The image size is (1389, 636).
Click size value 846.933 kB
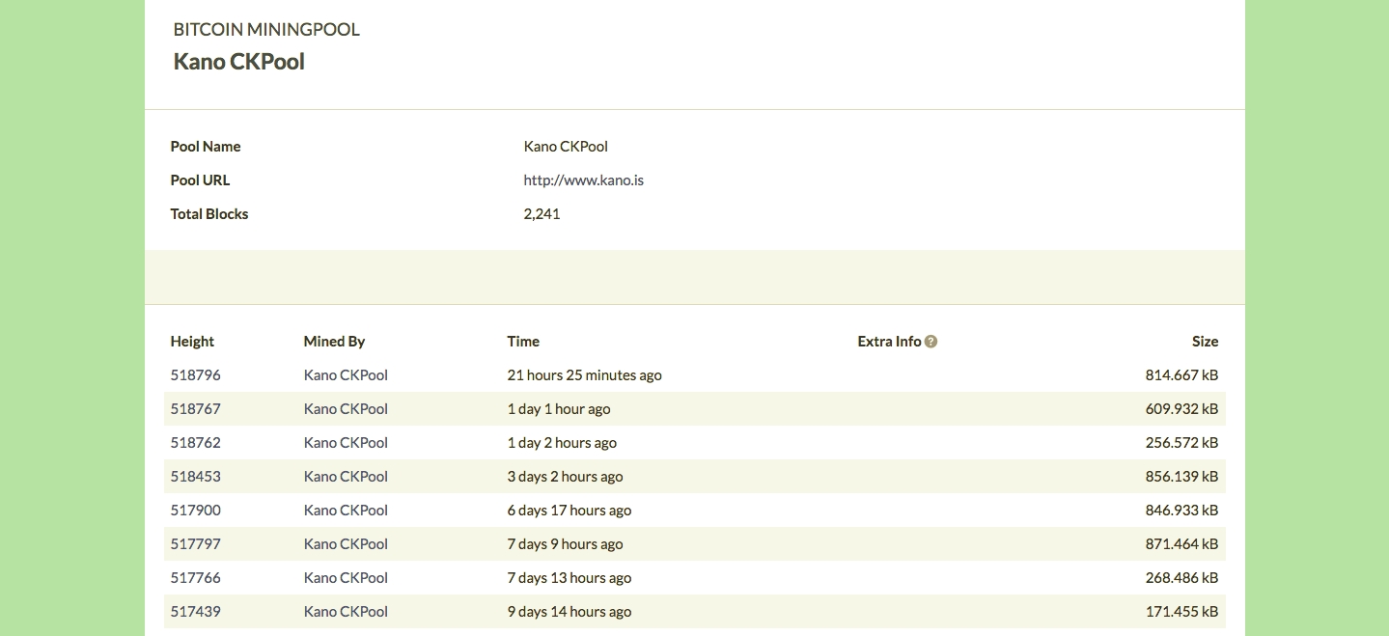pyautogui.click(x=1181, y=511)
